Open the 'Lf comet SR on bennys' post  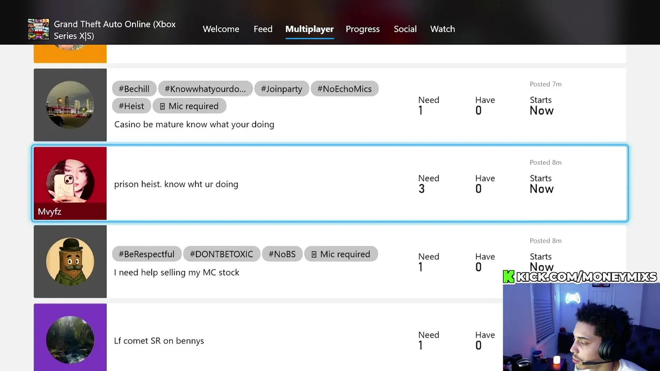330,337
